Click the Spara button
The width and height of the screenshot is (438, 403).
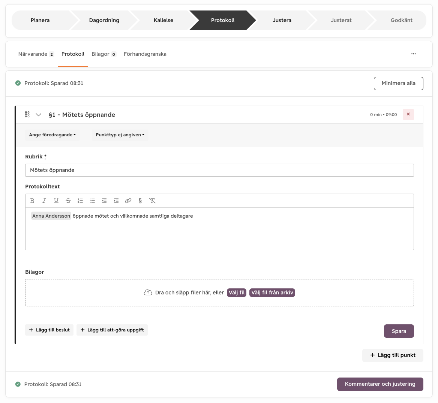pyautogui.click(x=399, y=331)
